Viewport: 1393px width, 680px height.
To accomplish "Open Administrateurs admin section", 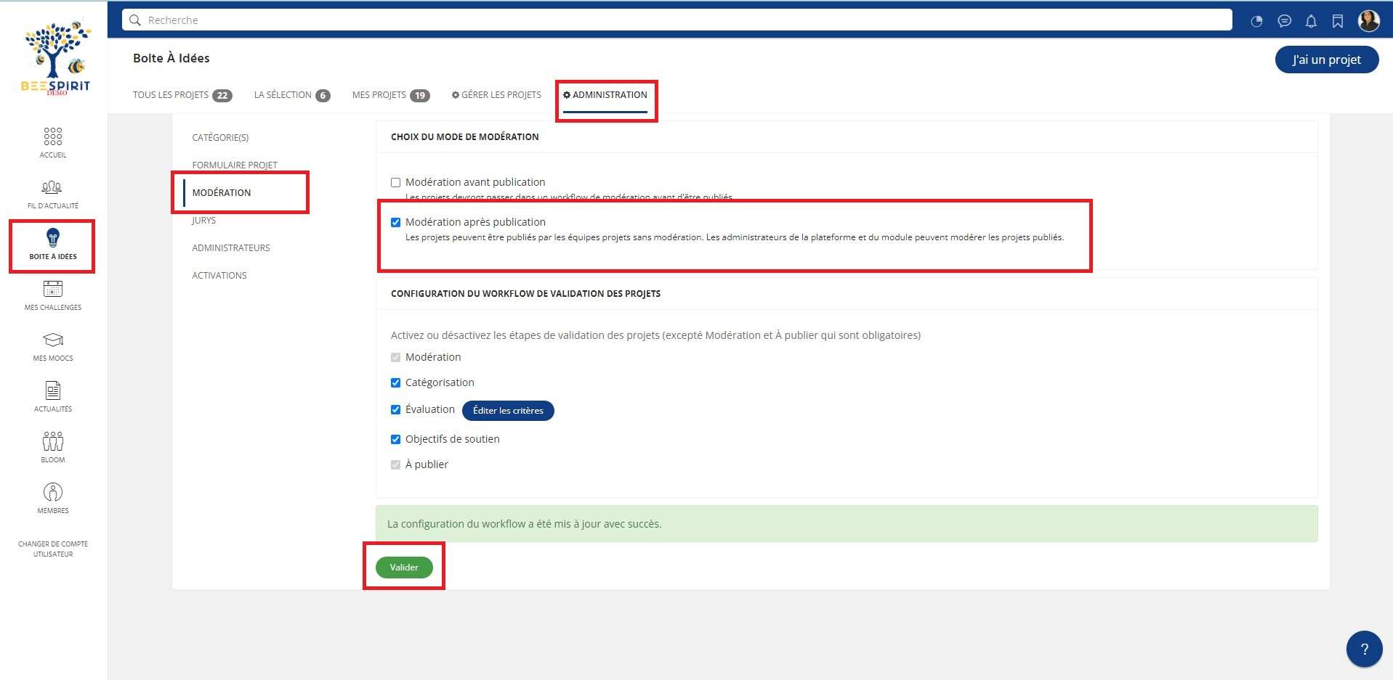I will click(231, 247).
